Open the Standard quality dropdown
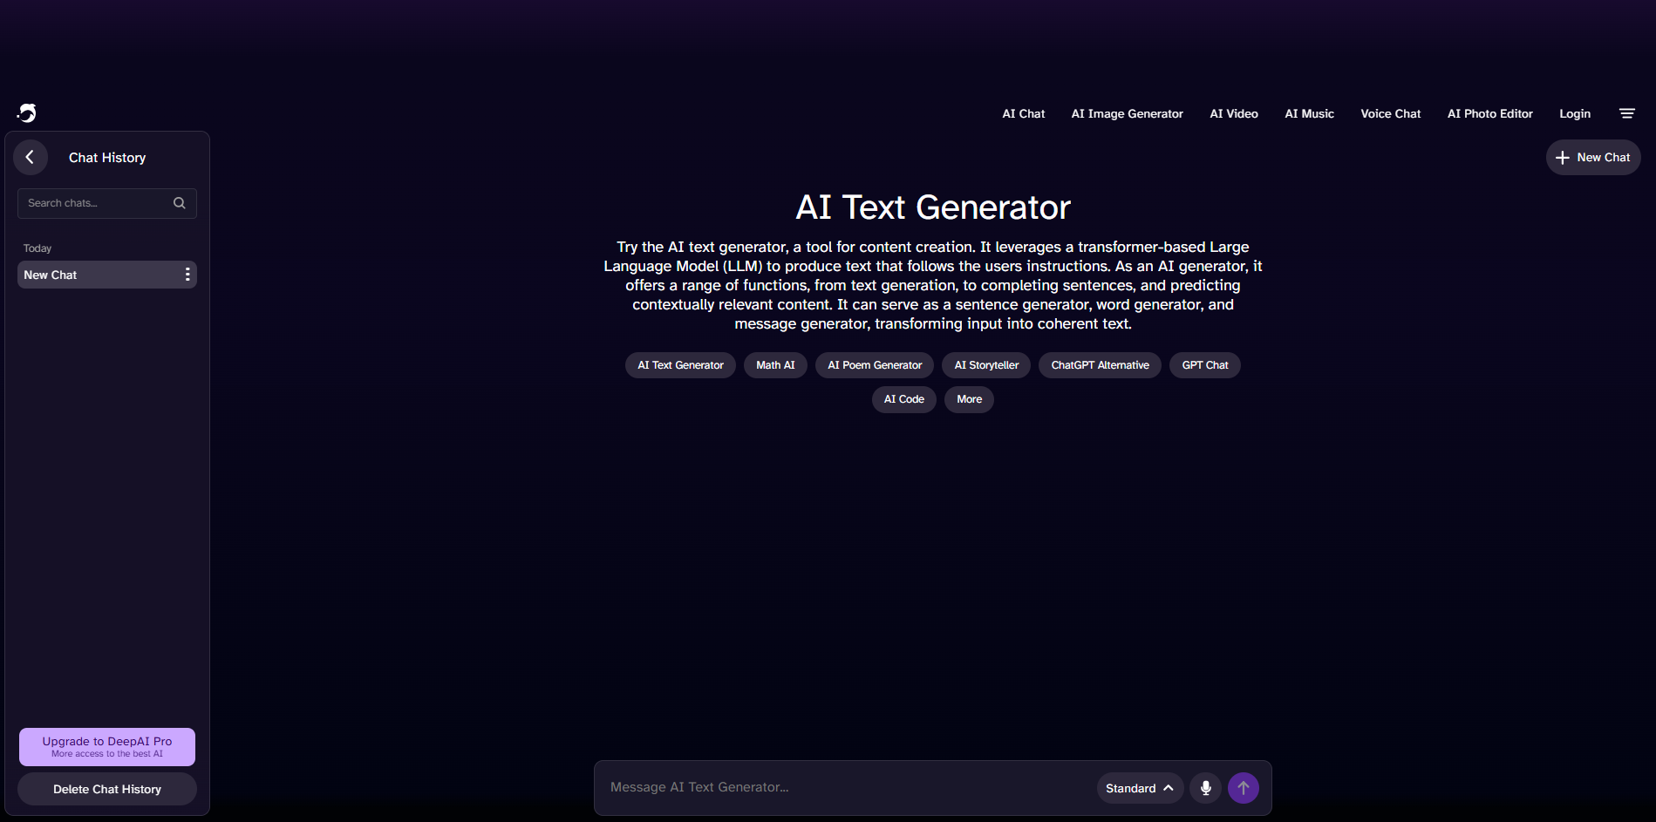The width and height of the screenshot is (1656, 822). [1139, 787]
